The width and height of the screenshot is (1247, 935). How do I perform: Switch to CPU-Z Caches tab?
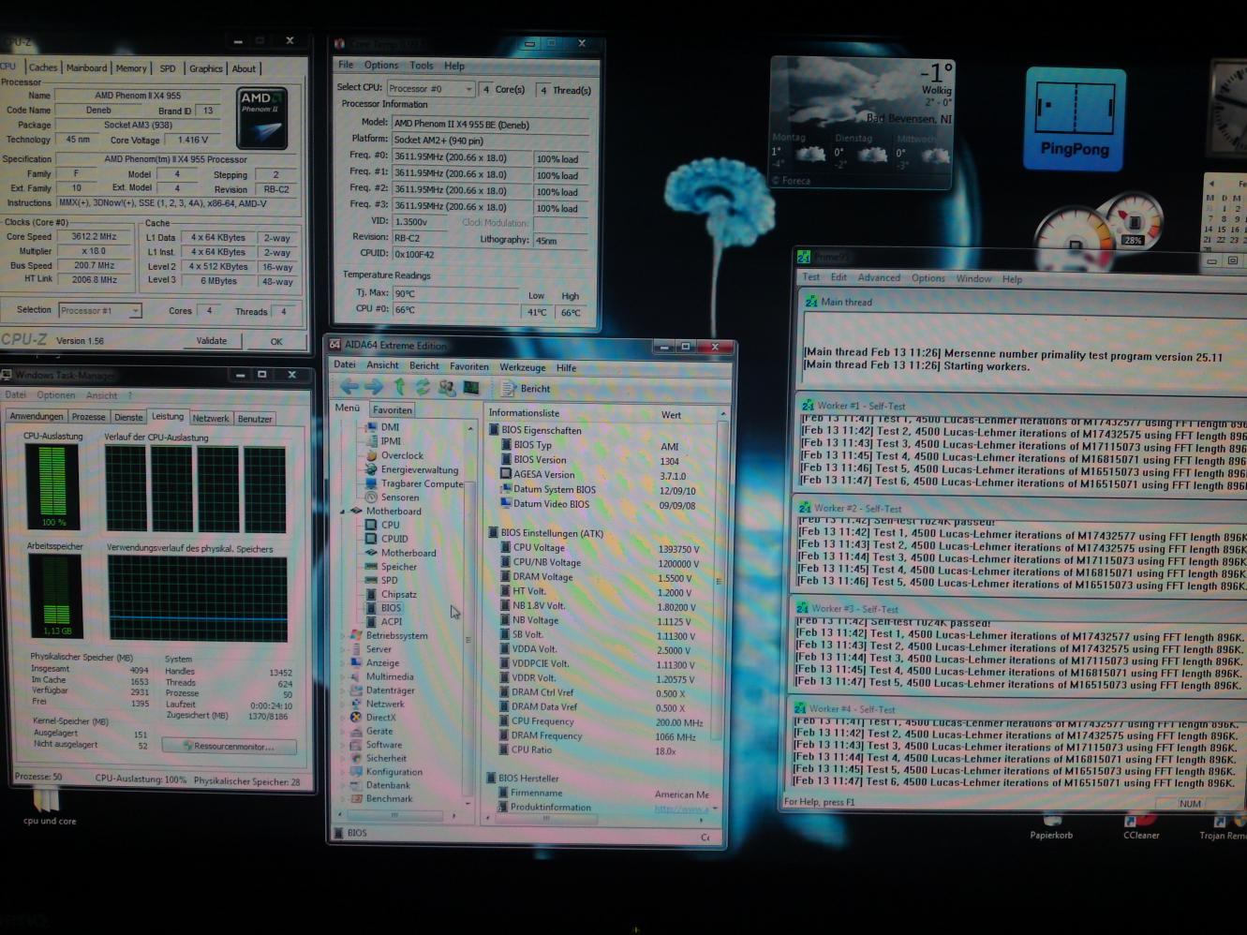tap(43, 67)
